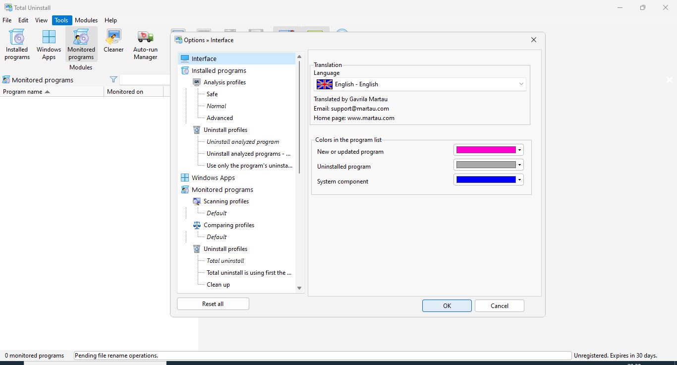
Task: Open the Tools menu
Action: pyautogui.click(x=61, y=20)
